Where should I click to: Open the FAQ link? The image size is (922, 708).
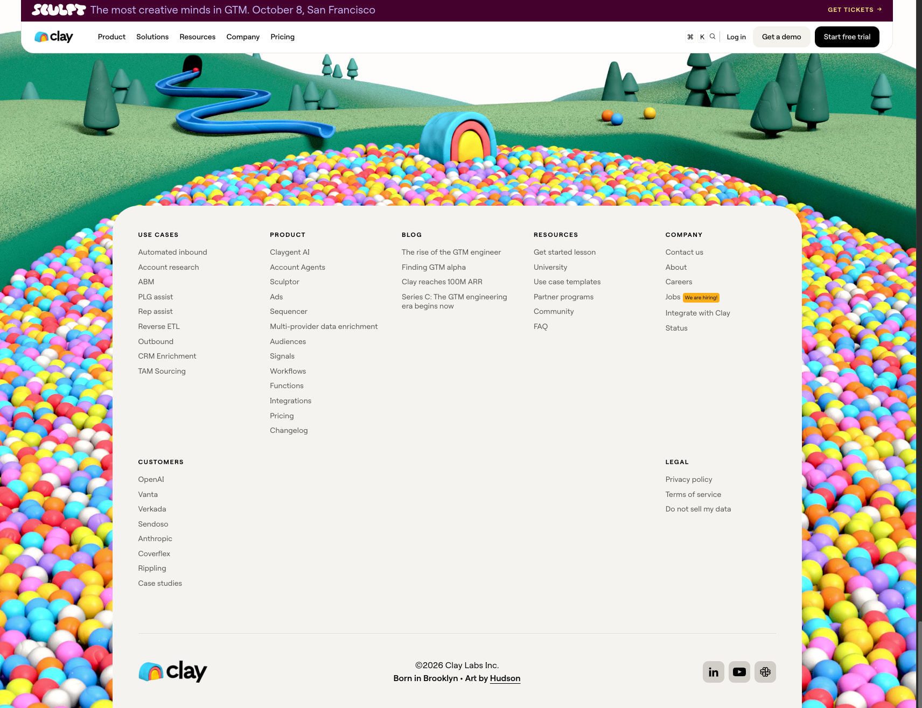click(x=541, y=326)
